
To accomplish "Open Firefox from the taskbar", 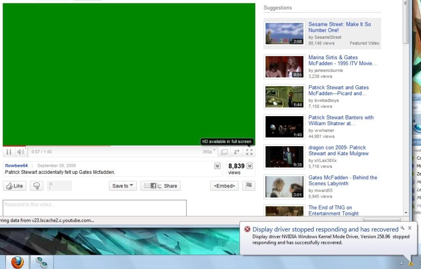I will (17, 262).
